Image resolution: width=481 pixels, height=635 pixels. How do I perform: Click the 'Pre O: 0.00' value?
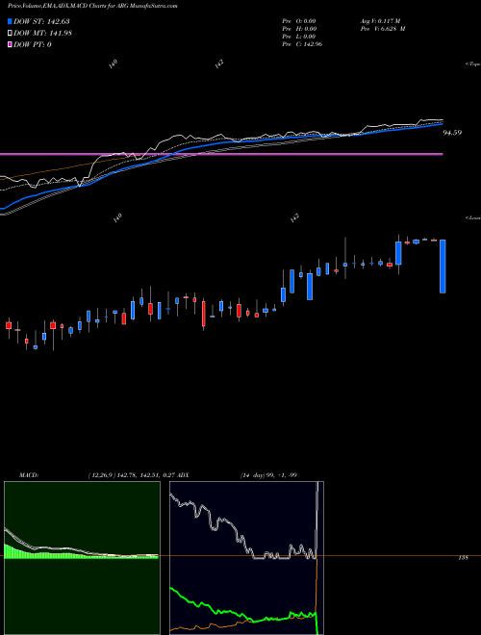[299, 21]
